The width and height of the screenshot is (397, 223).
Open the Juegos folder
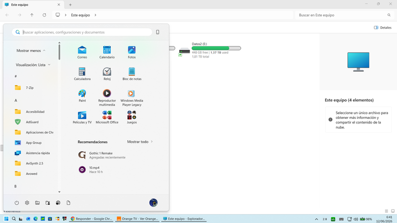(x=132, y=117)
